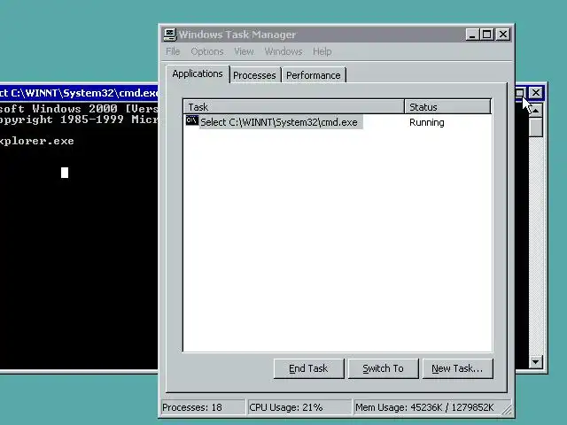Click the Running status cell
The image size is (567, 425).
point(427,122)
